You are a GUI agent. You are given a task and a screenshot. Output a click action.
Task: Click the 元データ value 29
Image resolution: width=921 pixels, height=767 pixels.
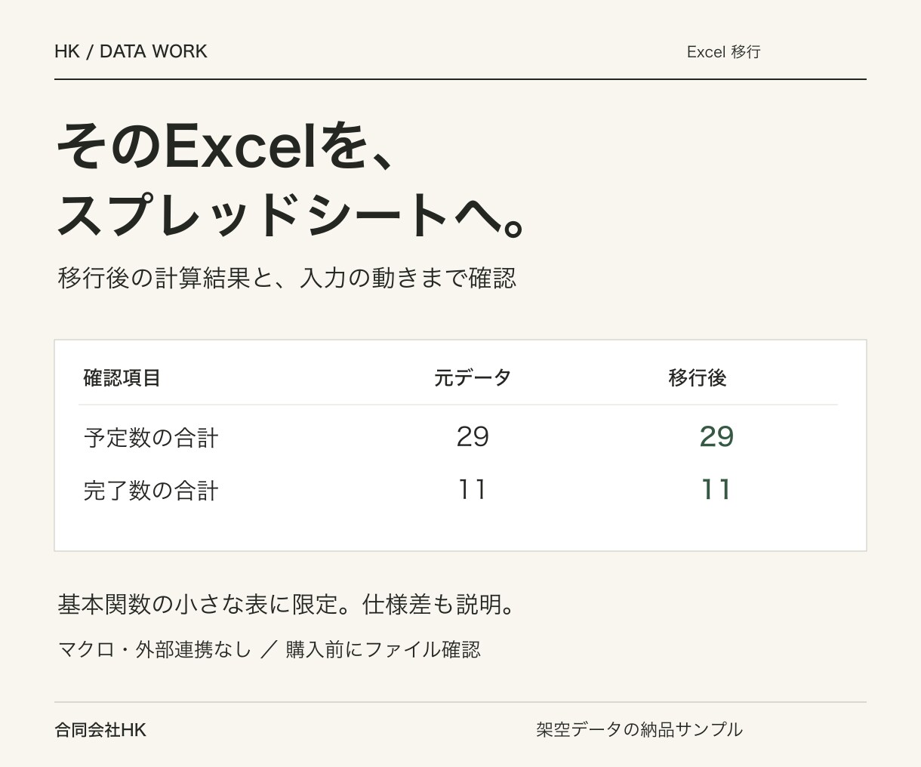click(x=473, y=436)
